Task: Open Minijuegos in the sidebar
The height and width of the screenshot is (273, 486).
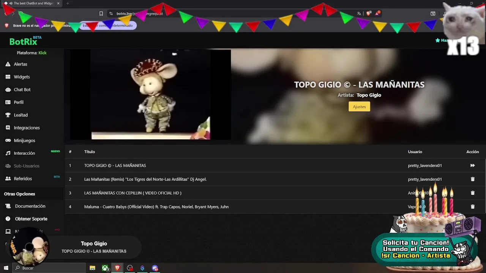Action: (x=24, y=140)
